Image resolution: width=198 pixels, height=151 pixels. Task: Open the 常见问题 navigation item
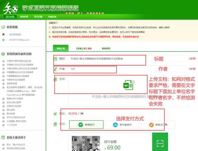(x=38, y=17)
